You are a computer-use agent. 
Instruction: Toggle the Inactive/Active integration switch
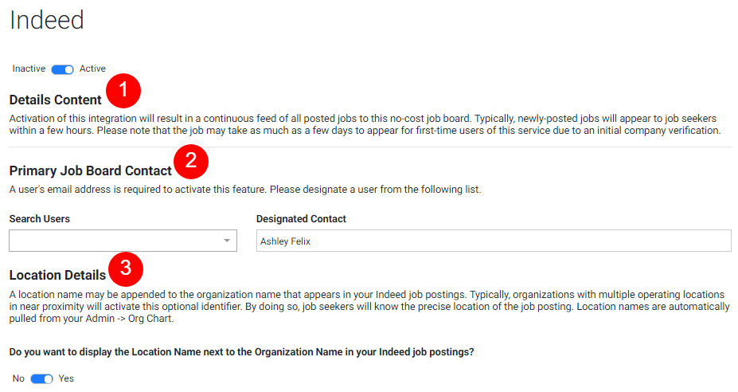62,69
